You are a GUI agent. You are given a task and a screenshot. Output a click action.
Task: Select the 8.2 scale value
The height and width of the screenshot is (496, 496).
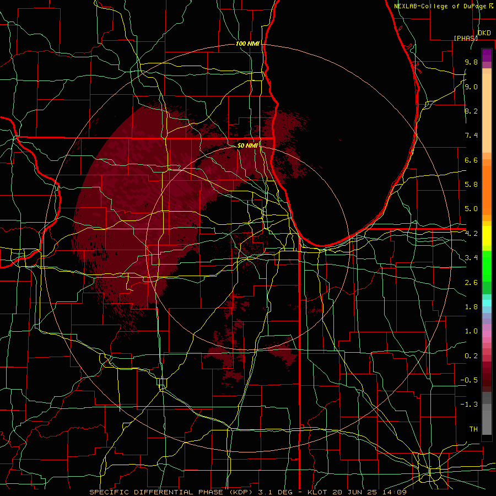[x=471, y=111]
